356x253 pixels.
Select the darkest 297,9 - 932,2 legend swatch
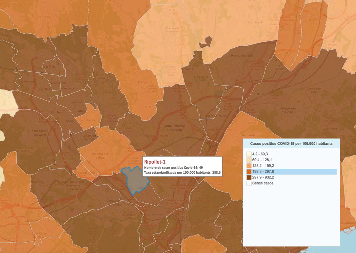pyautogui.click(x=249, y=177)
